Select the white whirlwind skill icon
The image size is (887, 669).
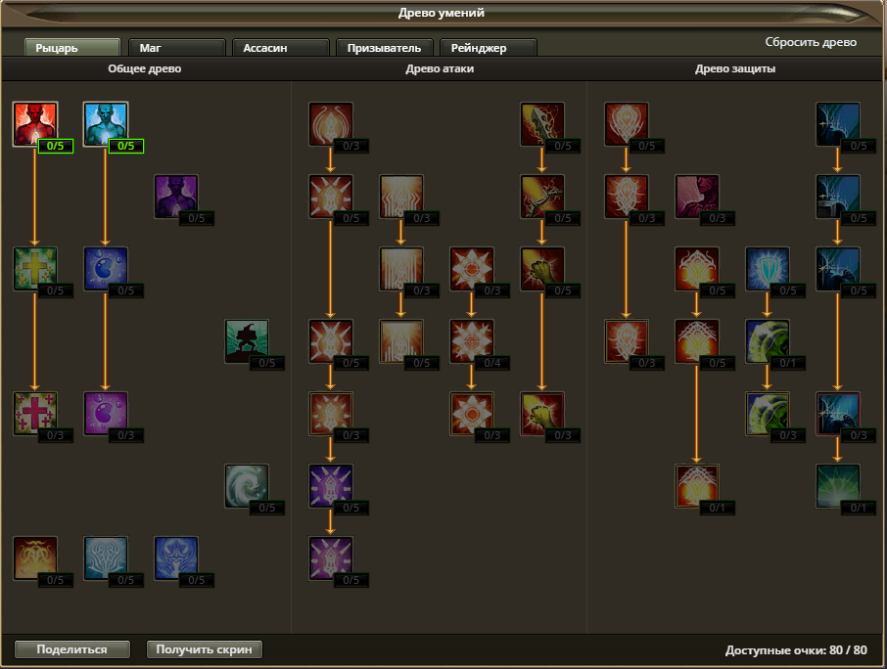pos(247,486)
